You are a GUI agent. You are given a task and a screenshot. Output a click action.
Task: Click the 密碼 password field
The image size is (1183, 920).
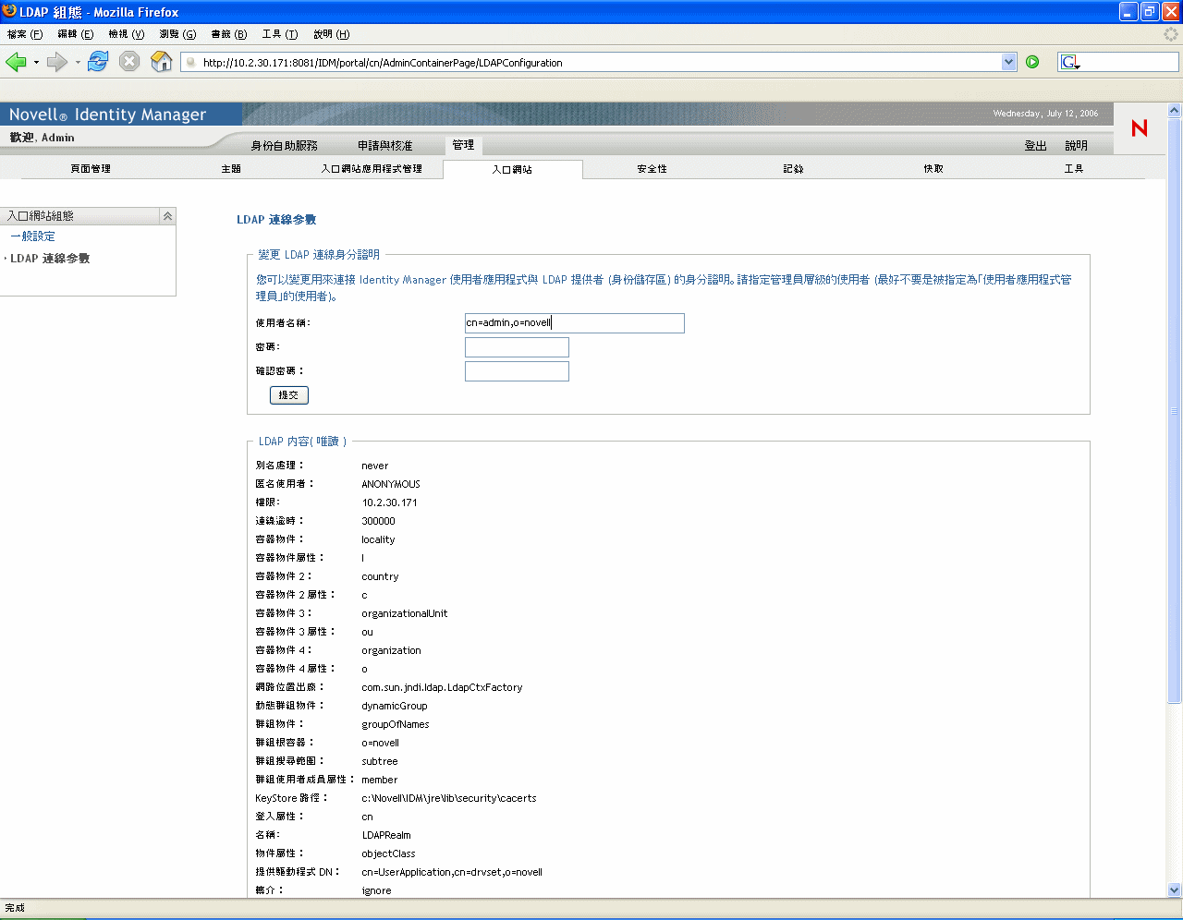tap(517, 347)
